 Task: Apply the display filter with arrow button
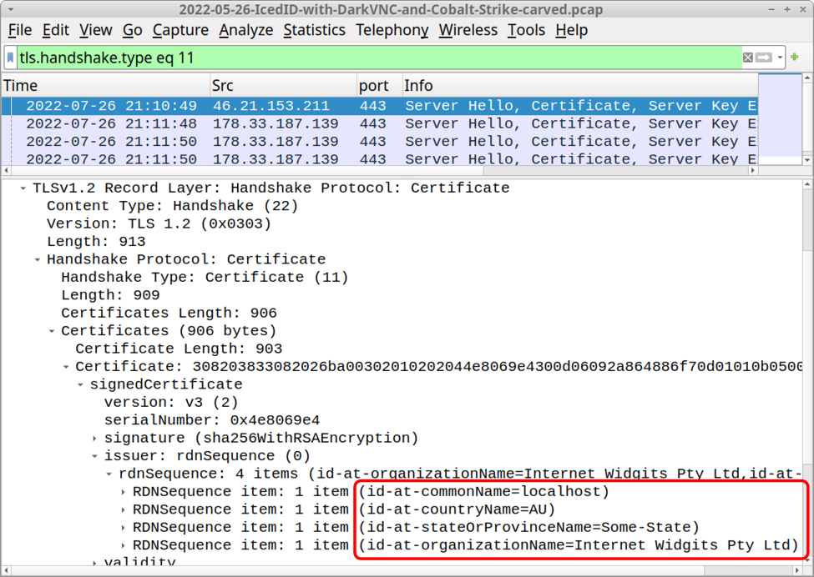coord(764,58)
